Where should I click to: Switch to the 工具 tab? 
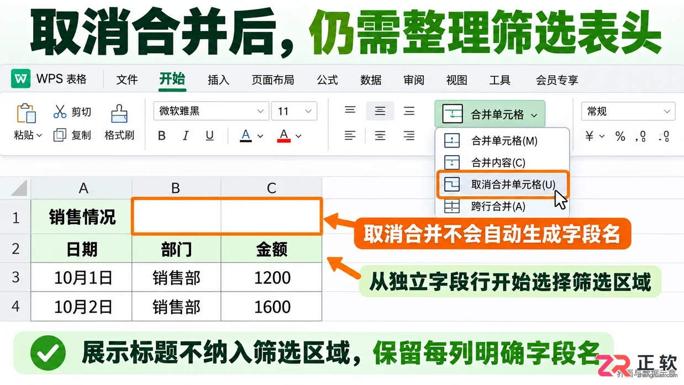[x=500, y=80]
